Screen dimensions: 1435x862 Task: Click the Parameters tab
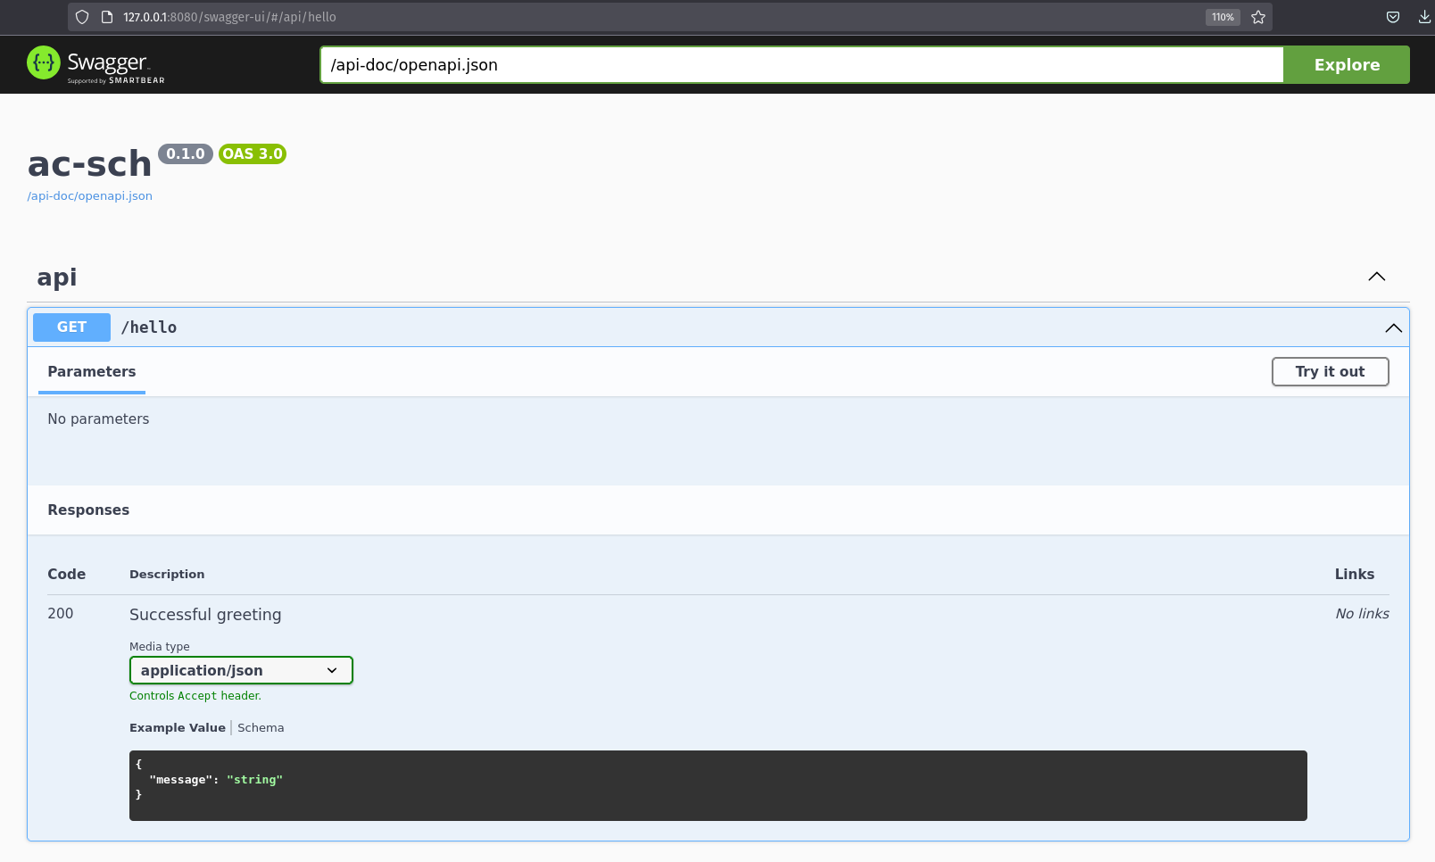[92, 372]
